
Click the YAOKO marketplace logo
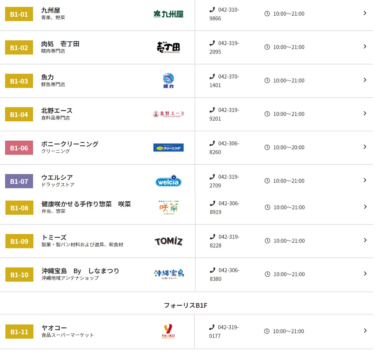coord(168,331)
